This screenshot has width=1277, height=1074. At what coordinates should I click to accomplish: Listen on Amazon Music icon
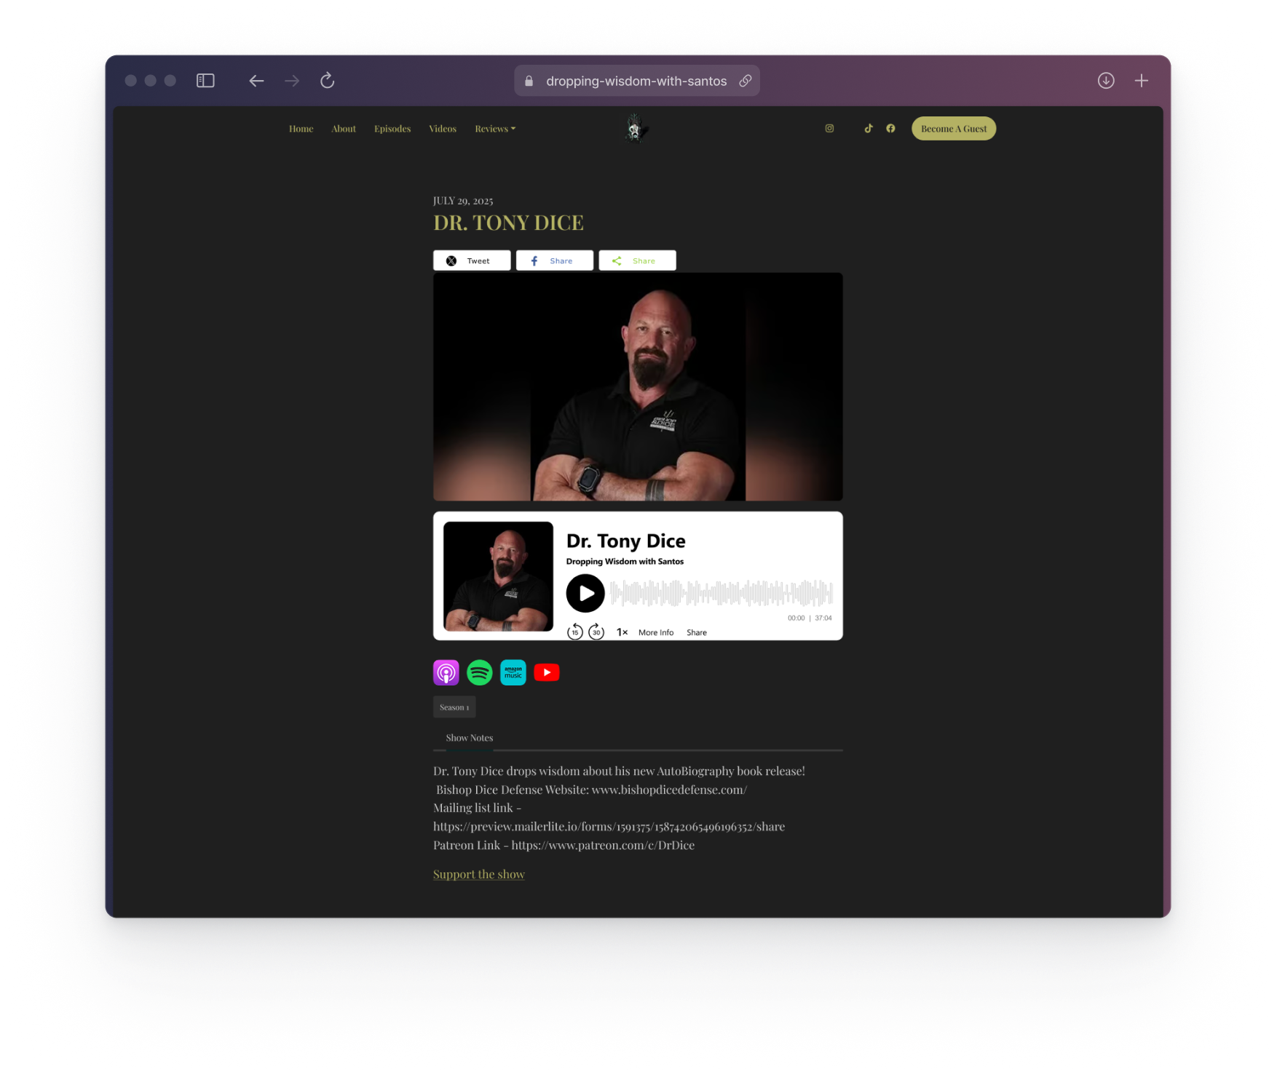point(513,673)
